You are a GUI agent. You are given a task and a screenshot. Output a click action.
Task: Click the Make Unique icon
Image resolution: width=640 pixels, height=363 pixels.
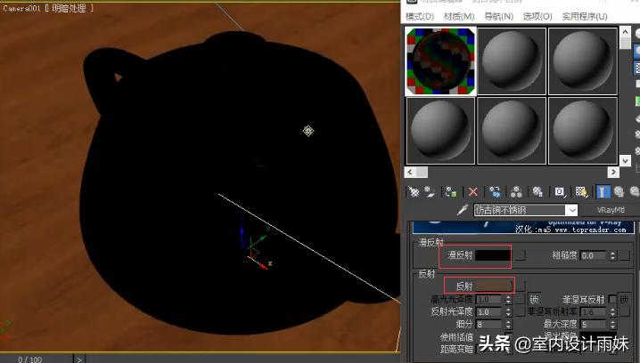[516, 191]
